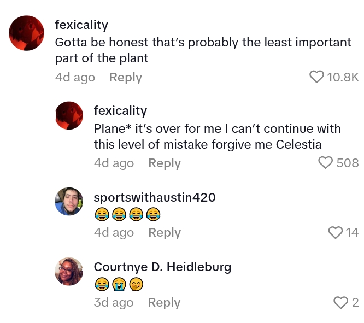Image resolution: width=364 pixels, height=323 pixels.
Task: View Courtnye D. Heidleburg's profile avatar
Action: pos(69,272)
